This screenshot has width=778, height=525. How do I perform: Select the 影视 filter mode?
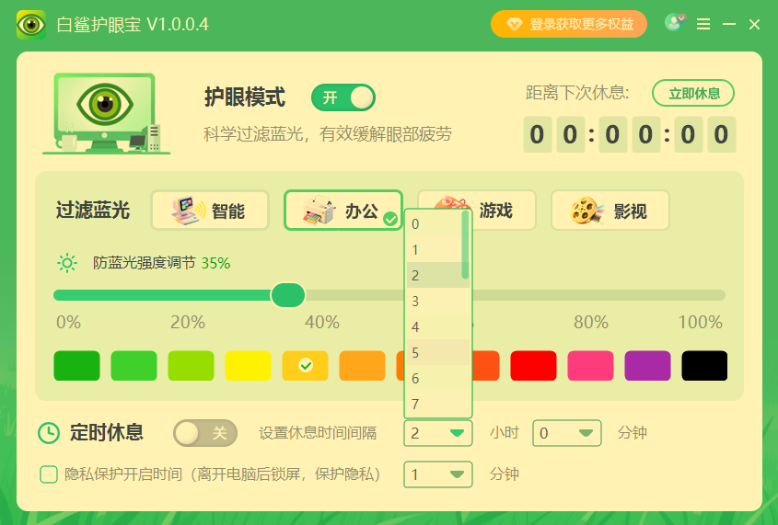pos(610,211)
